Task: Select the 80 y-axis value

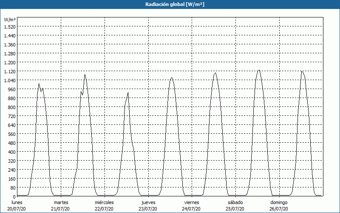Action: click(13, 188)
